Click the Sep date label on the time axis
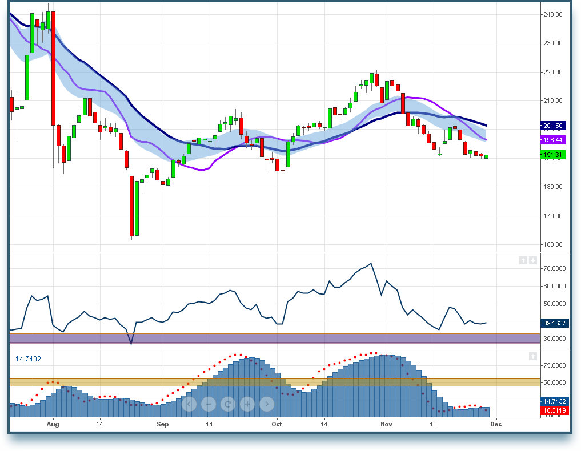The width and height of the screenshot is (581, 451). pos(163,424)
